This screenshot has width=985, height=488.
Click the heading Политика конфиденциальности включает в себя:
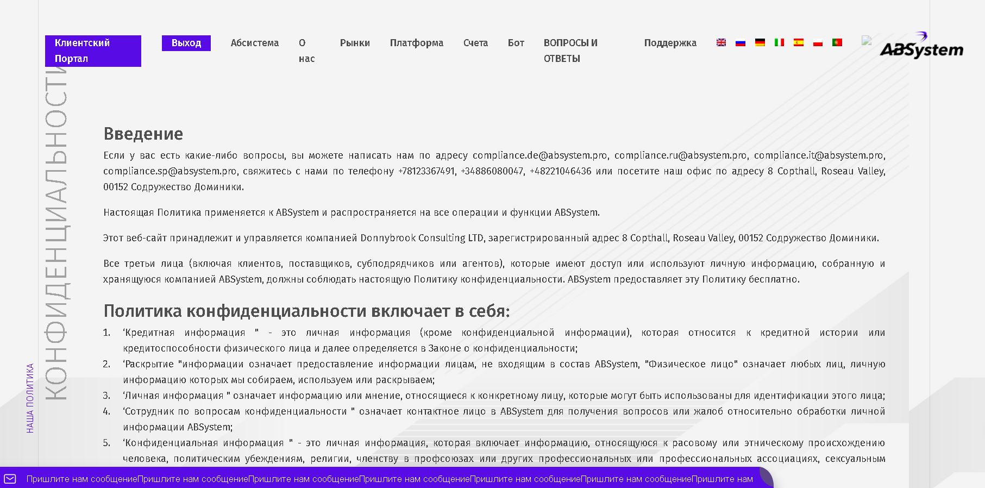(x=307, y=311)
